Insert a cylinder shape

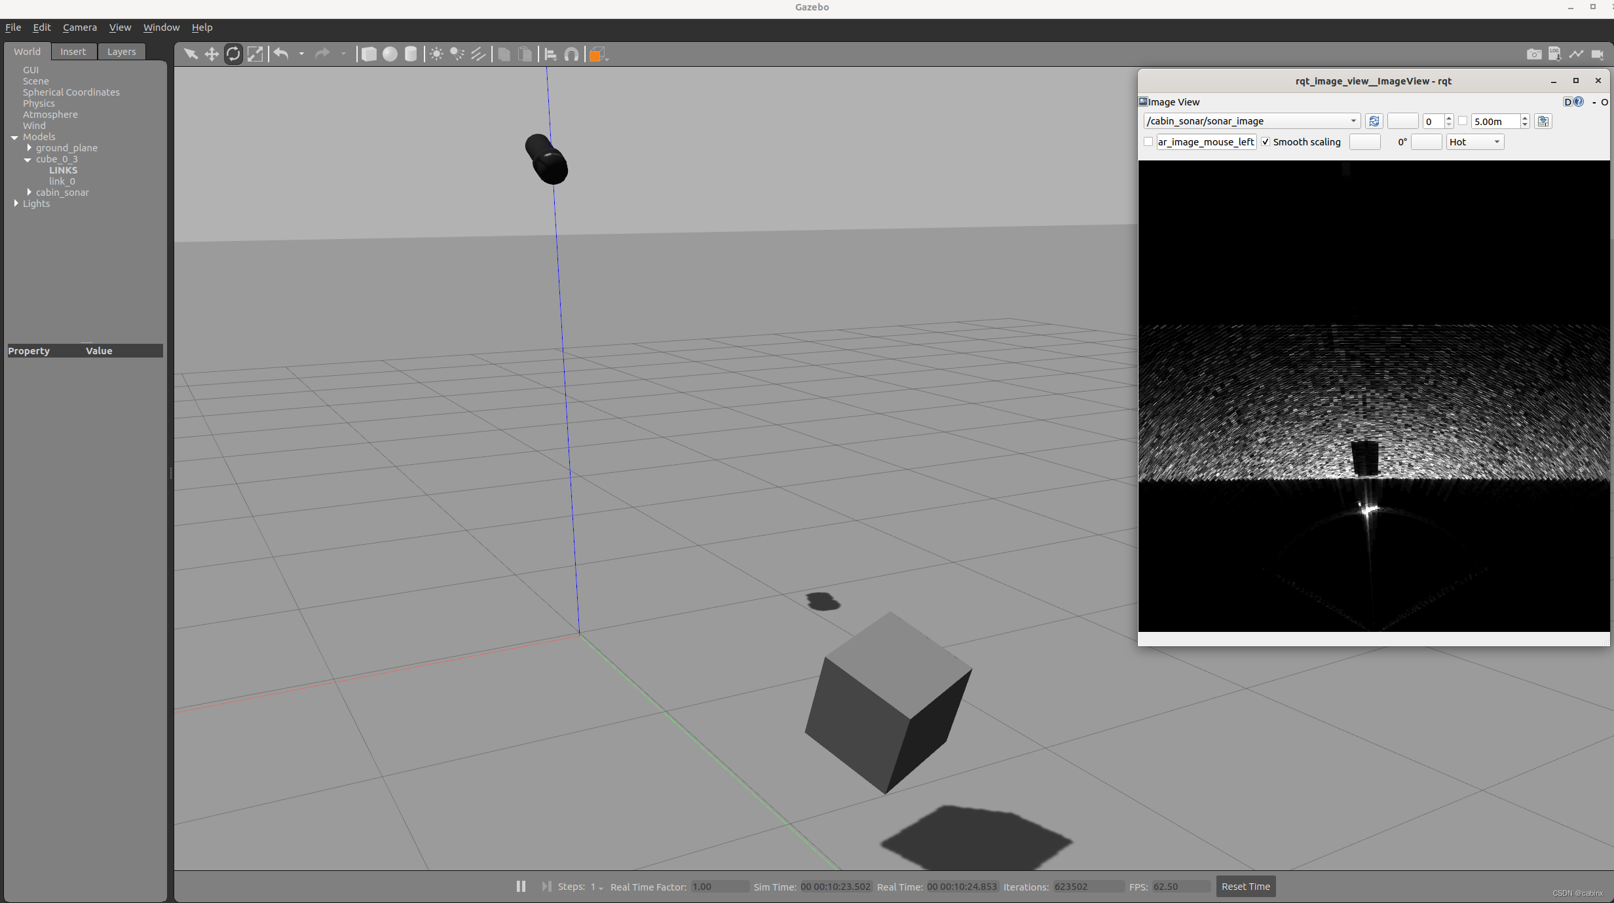coord(411,54)
